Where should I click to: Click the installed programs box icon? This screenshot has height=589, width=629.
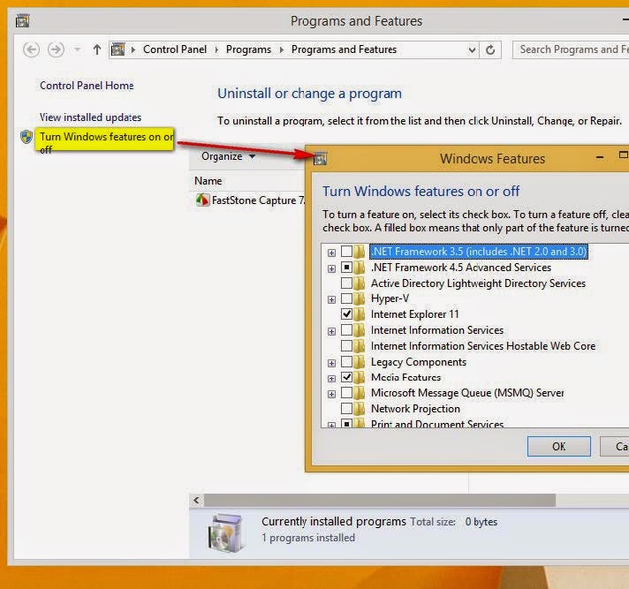coord(226,532)
